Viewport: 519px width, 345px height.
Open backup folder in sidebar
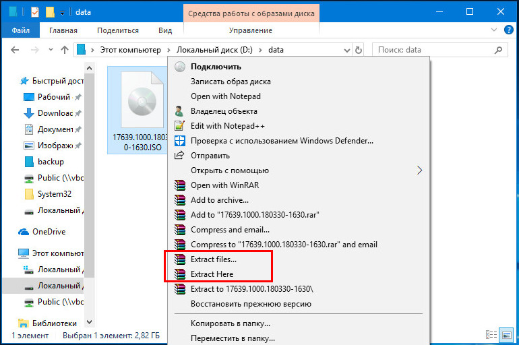click(x=44, y=162)
